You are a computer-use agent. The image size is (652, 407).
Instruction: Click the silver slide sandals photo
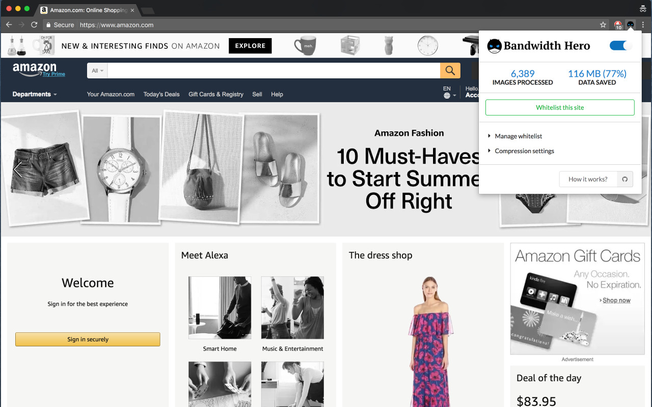pos(280,168)
